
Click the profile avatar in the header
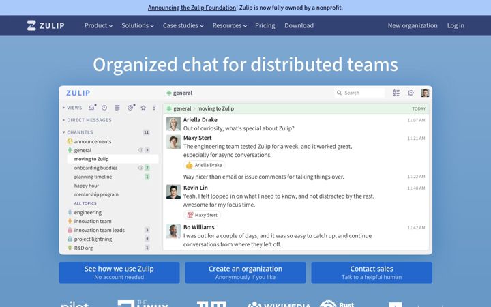(x=425, y=93)
